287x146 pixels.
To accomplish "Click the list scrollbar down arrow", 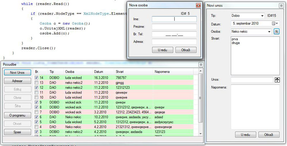I will coord(201,134).
